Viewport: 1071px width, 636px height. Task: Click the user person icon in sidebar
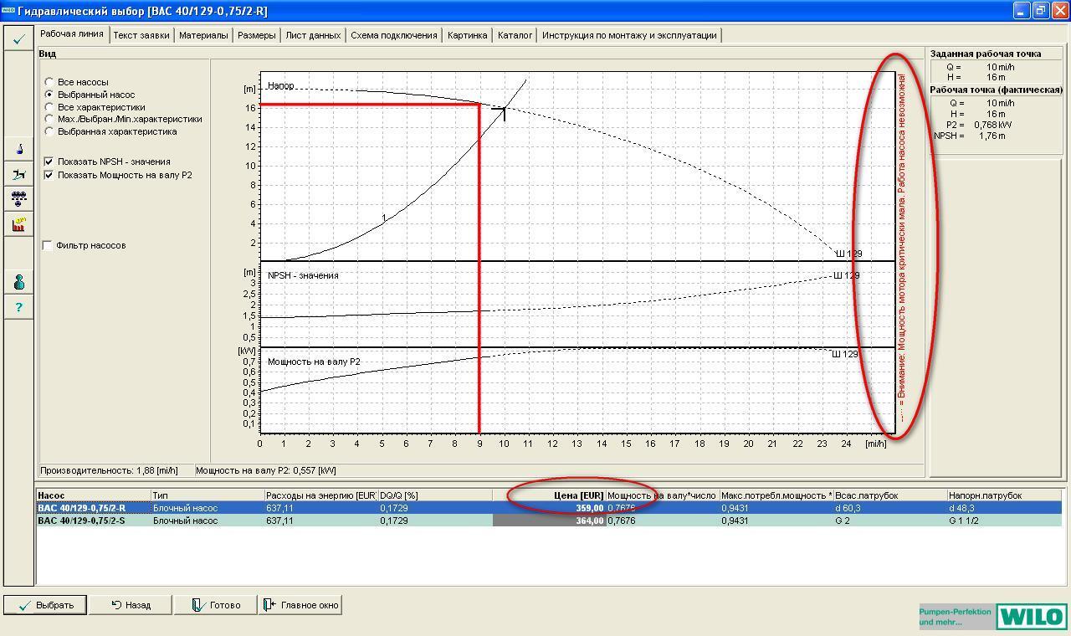tap(18, 282)
